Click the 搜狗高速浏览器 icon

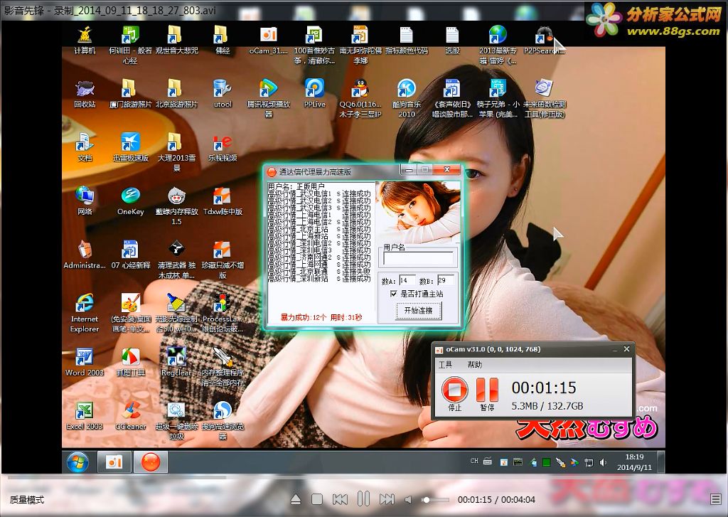pos(223,420)
